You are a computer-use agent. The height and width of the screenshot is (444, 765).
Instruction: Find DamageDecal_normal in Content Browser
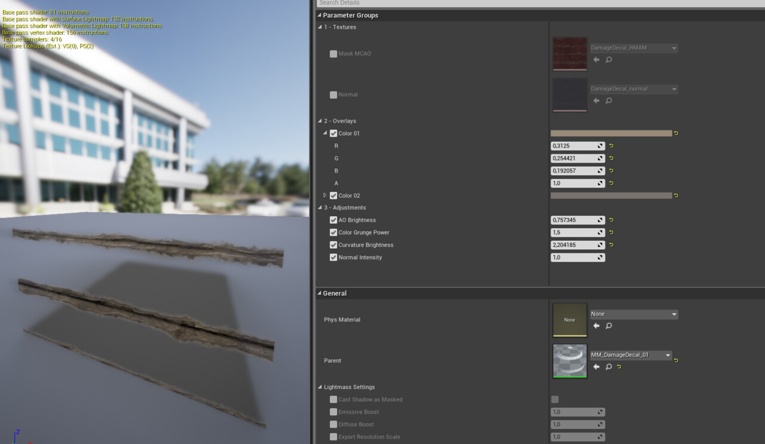pyautogui.click(x=608, y=101)
